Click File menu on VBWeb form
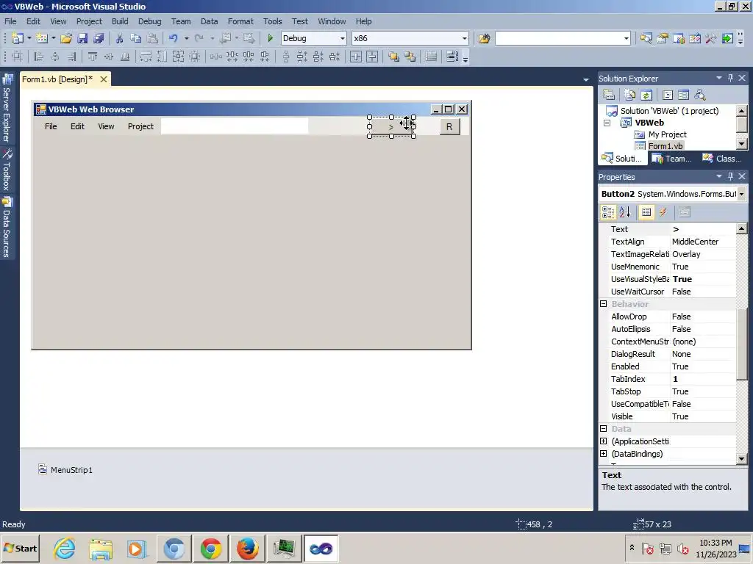The width and height of the screenshot is (753, 564). [x=51, y=126]
